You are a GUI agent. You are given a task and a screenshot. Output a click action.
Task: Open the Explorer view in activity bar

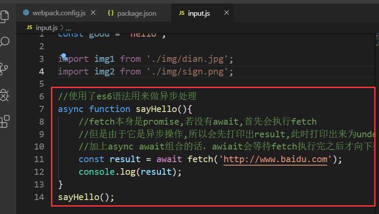click(4, 17)
